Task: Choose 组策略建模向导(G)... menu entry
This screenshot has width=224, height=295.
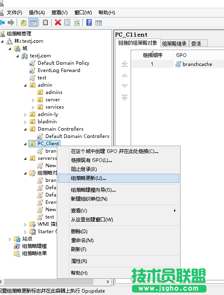Action: 118,190
